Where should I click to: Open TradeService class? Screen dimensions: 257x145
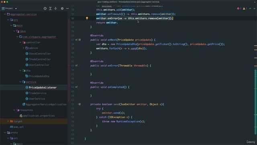[37, 93]
